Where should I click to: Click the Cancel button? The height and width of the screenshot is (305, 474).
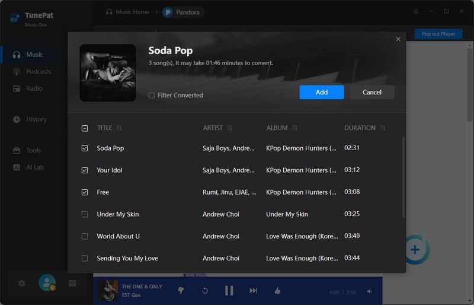click(371, 93)
